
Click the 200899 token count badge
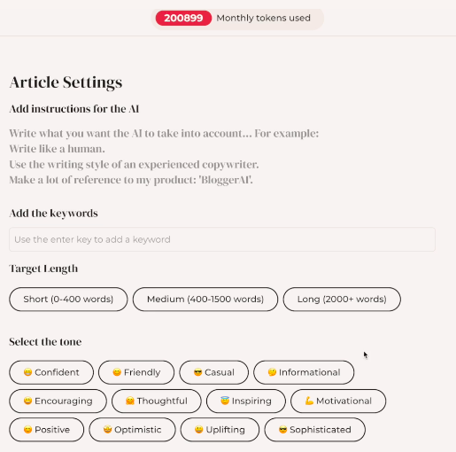183,18
